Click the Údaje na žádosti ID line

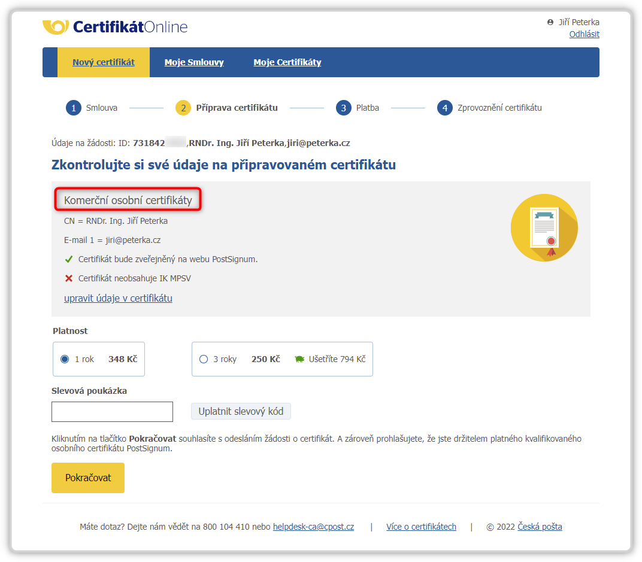tap(201, 143)
